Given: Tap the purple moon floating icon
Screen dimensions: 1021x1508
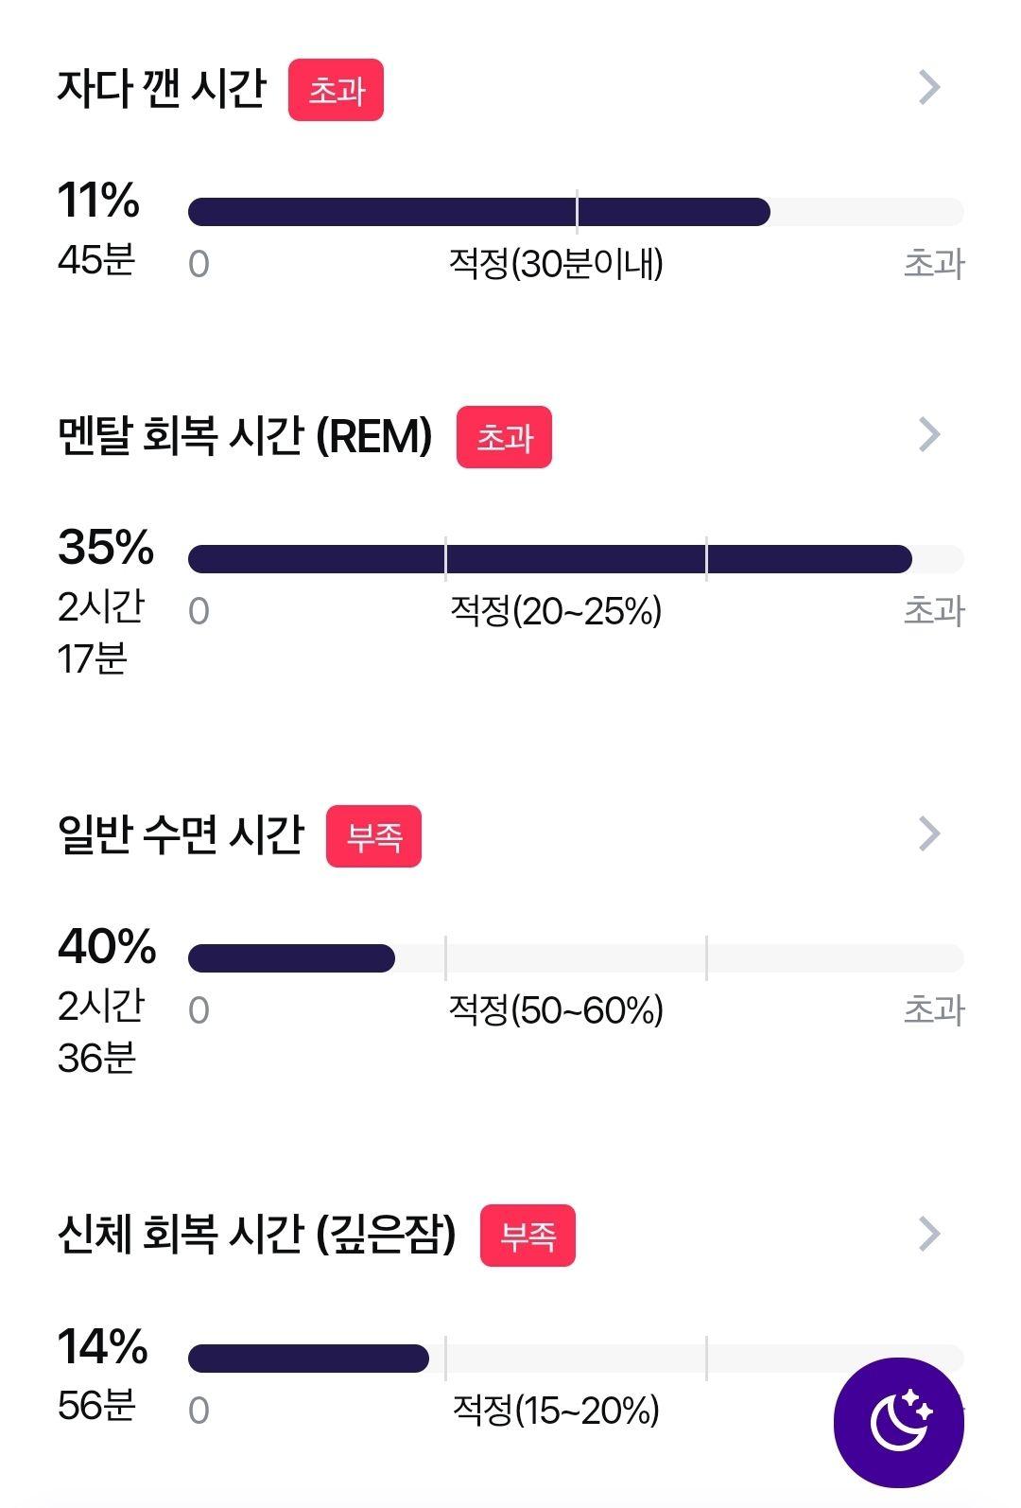Looking at the screenshot, I should [898, 1422].
